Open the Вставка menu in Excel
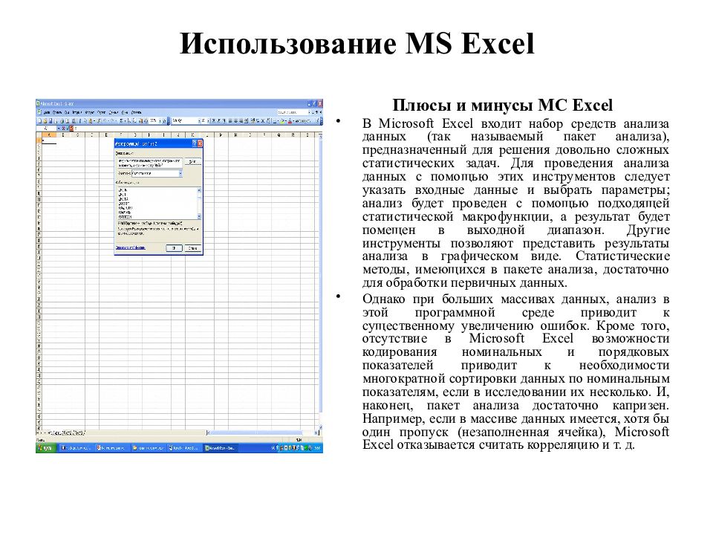 click(77, 113)
